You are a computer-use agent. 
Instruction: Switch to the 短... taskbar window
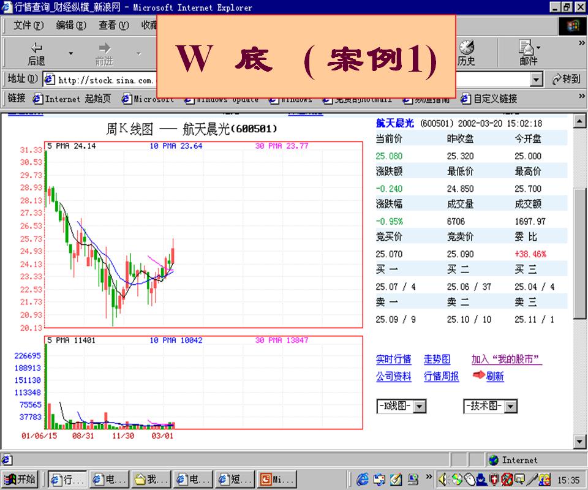coord(236,479)
